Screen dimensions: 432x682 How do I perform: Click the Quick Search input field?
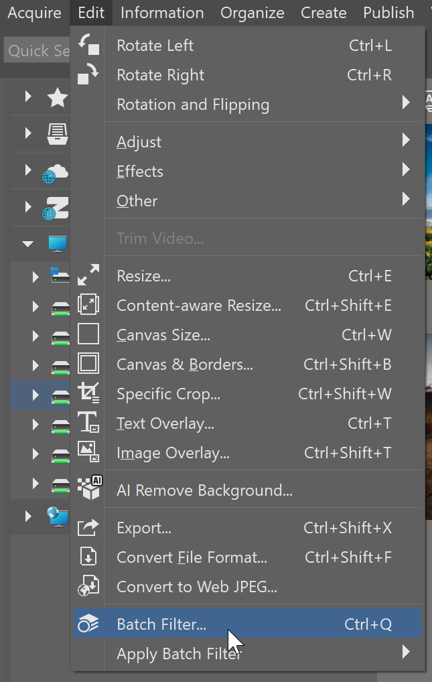(x=33, y=51)
